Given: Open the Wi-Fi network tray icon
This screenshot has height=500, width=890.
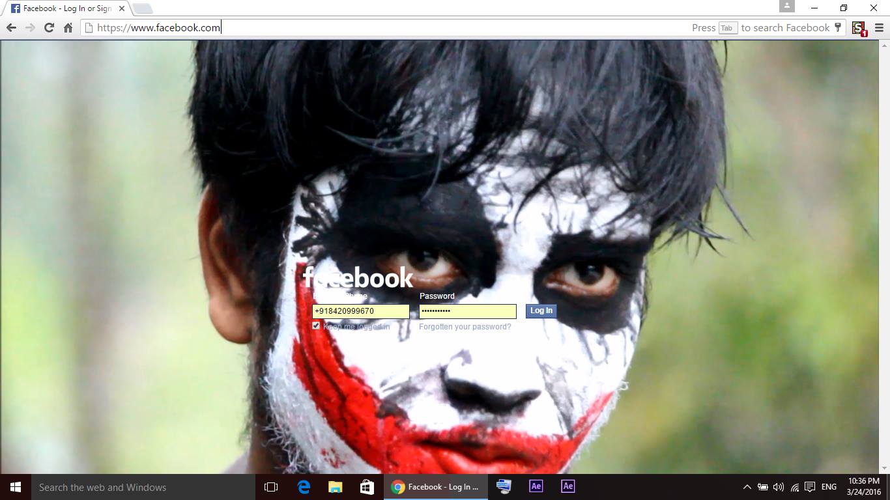Looking at the screenshot, I should 795,487.
